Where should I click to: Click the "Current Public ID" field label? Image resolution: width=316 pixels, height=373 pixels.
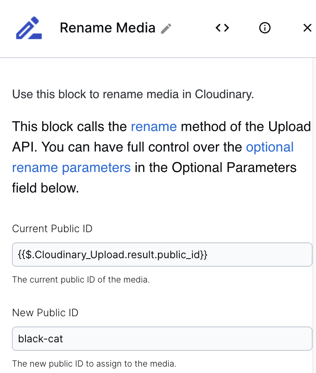(52, 229)
